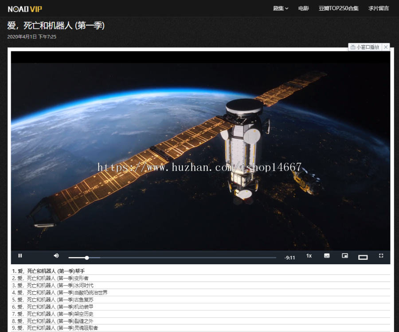Enable picture-in-picture mode icon
The width and height of the screenshot is (399, 332).
coord(345,255)
